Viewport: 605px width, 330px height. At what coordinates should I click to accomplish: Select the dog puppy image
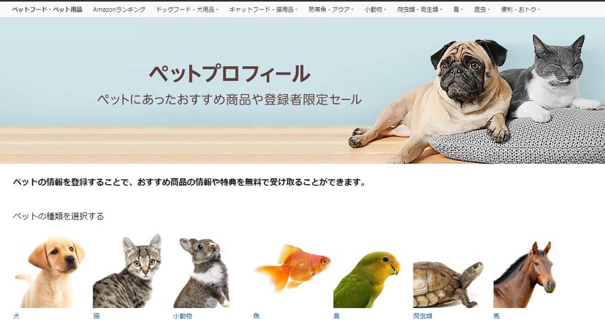49,272
